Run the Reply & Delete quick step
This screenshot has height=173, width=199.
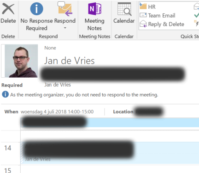point(162,24)
